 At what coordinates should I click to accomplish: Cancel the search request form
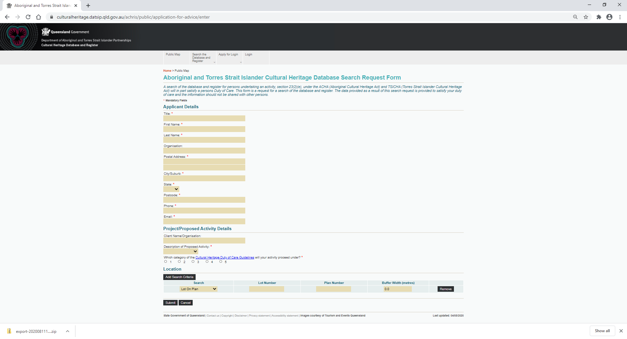click(x=185, y=303)
